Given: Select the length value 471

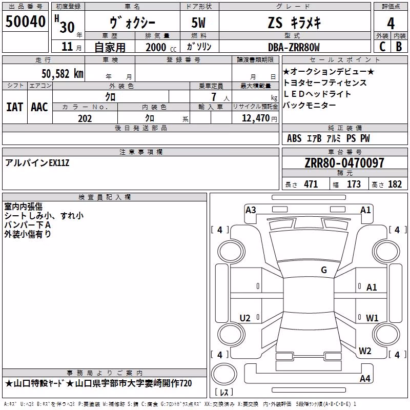Looking at the screenshot, I should point(311,184).
